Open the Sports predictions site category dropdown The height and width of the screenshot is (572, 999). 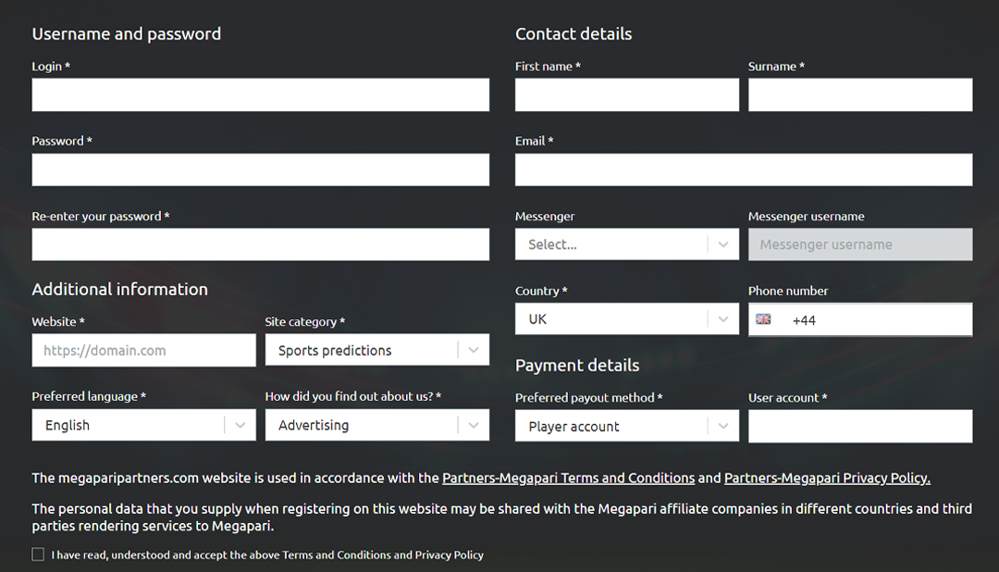[x=377, y=350]
